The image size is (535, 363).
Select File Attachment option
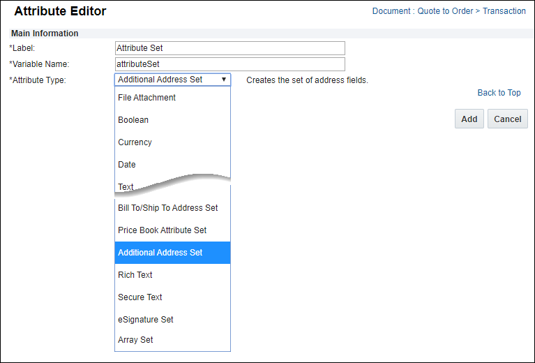(173, 98)
